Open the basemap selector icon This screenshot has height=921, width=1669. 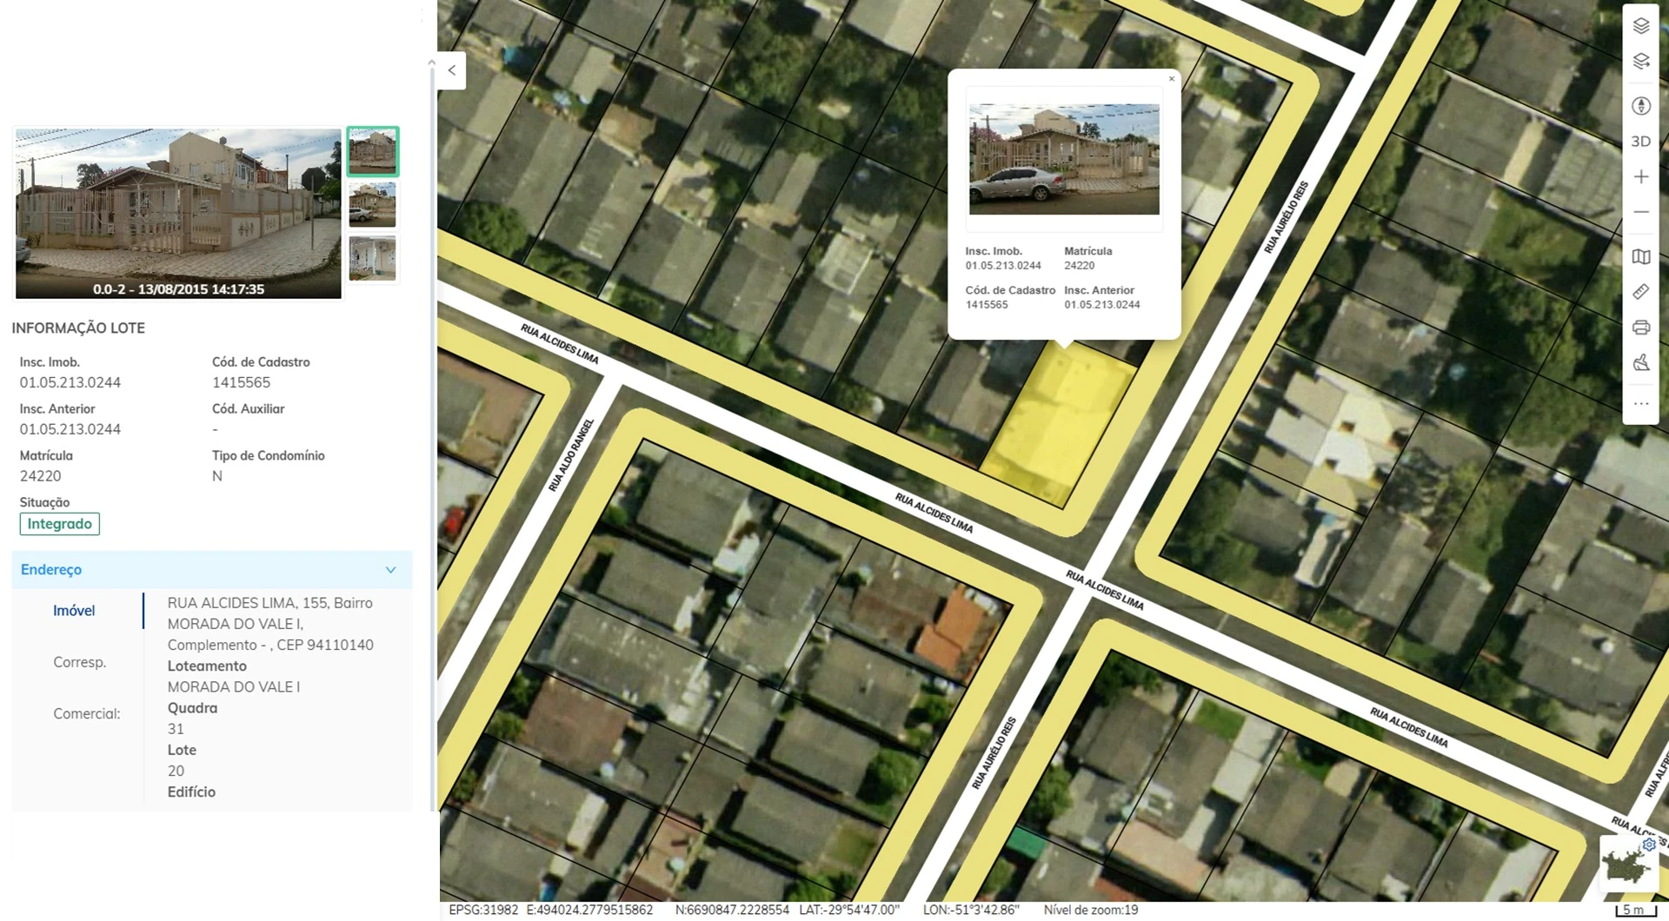1640,256
